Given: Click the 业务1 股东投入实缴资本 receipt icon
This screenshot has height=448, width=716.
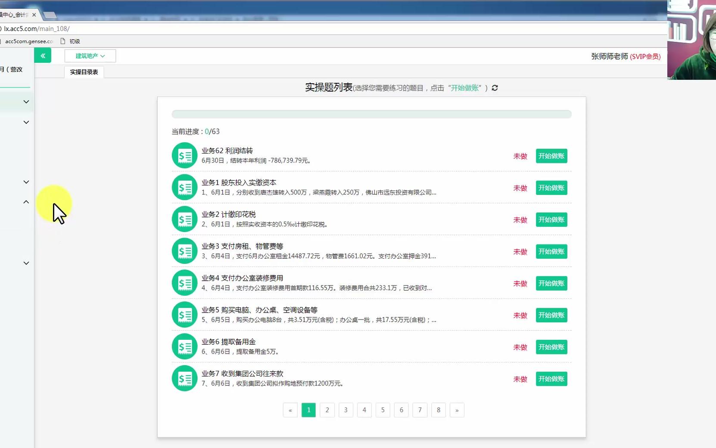Looking at the screenshot, I should pos(184,187).
